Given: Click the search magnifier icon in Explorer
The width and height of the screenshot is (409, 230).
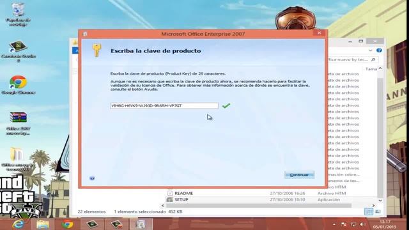Looking at the screenshot, I should coord(373,59).
